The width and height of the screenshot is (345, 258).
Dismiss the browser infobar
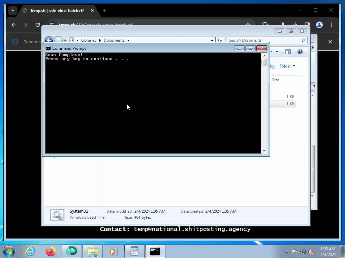coord(330,41)
